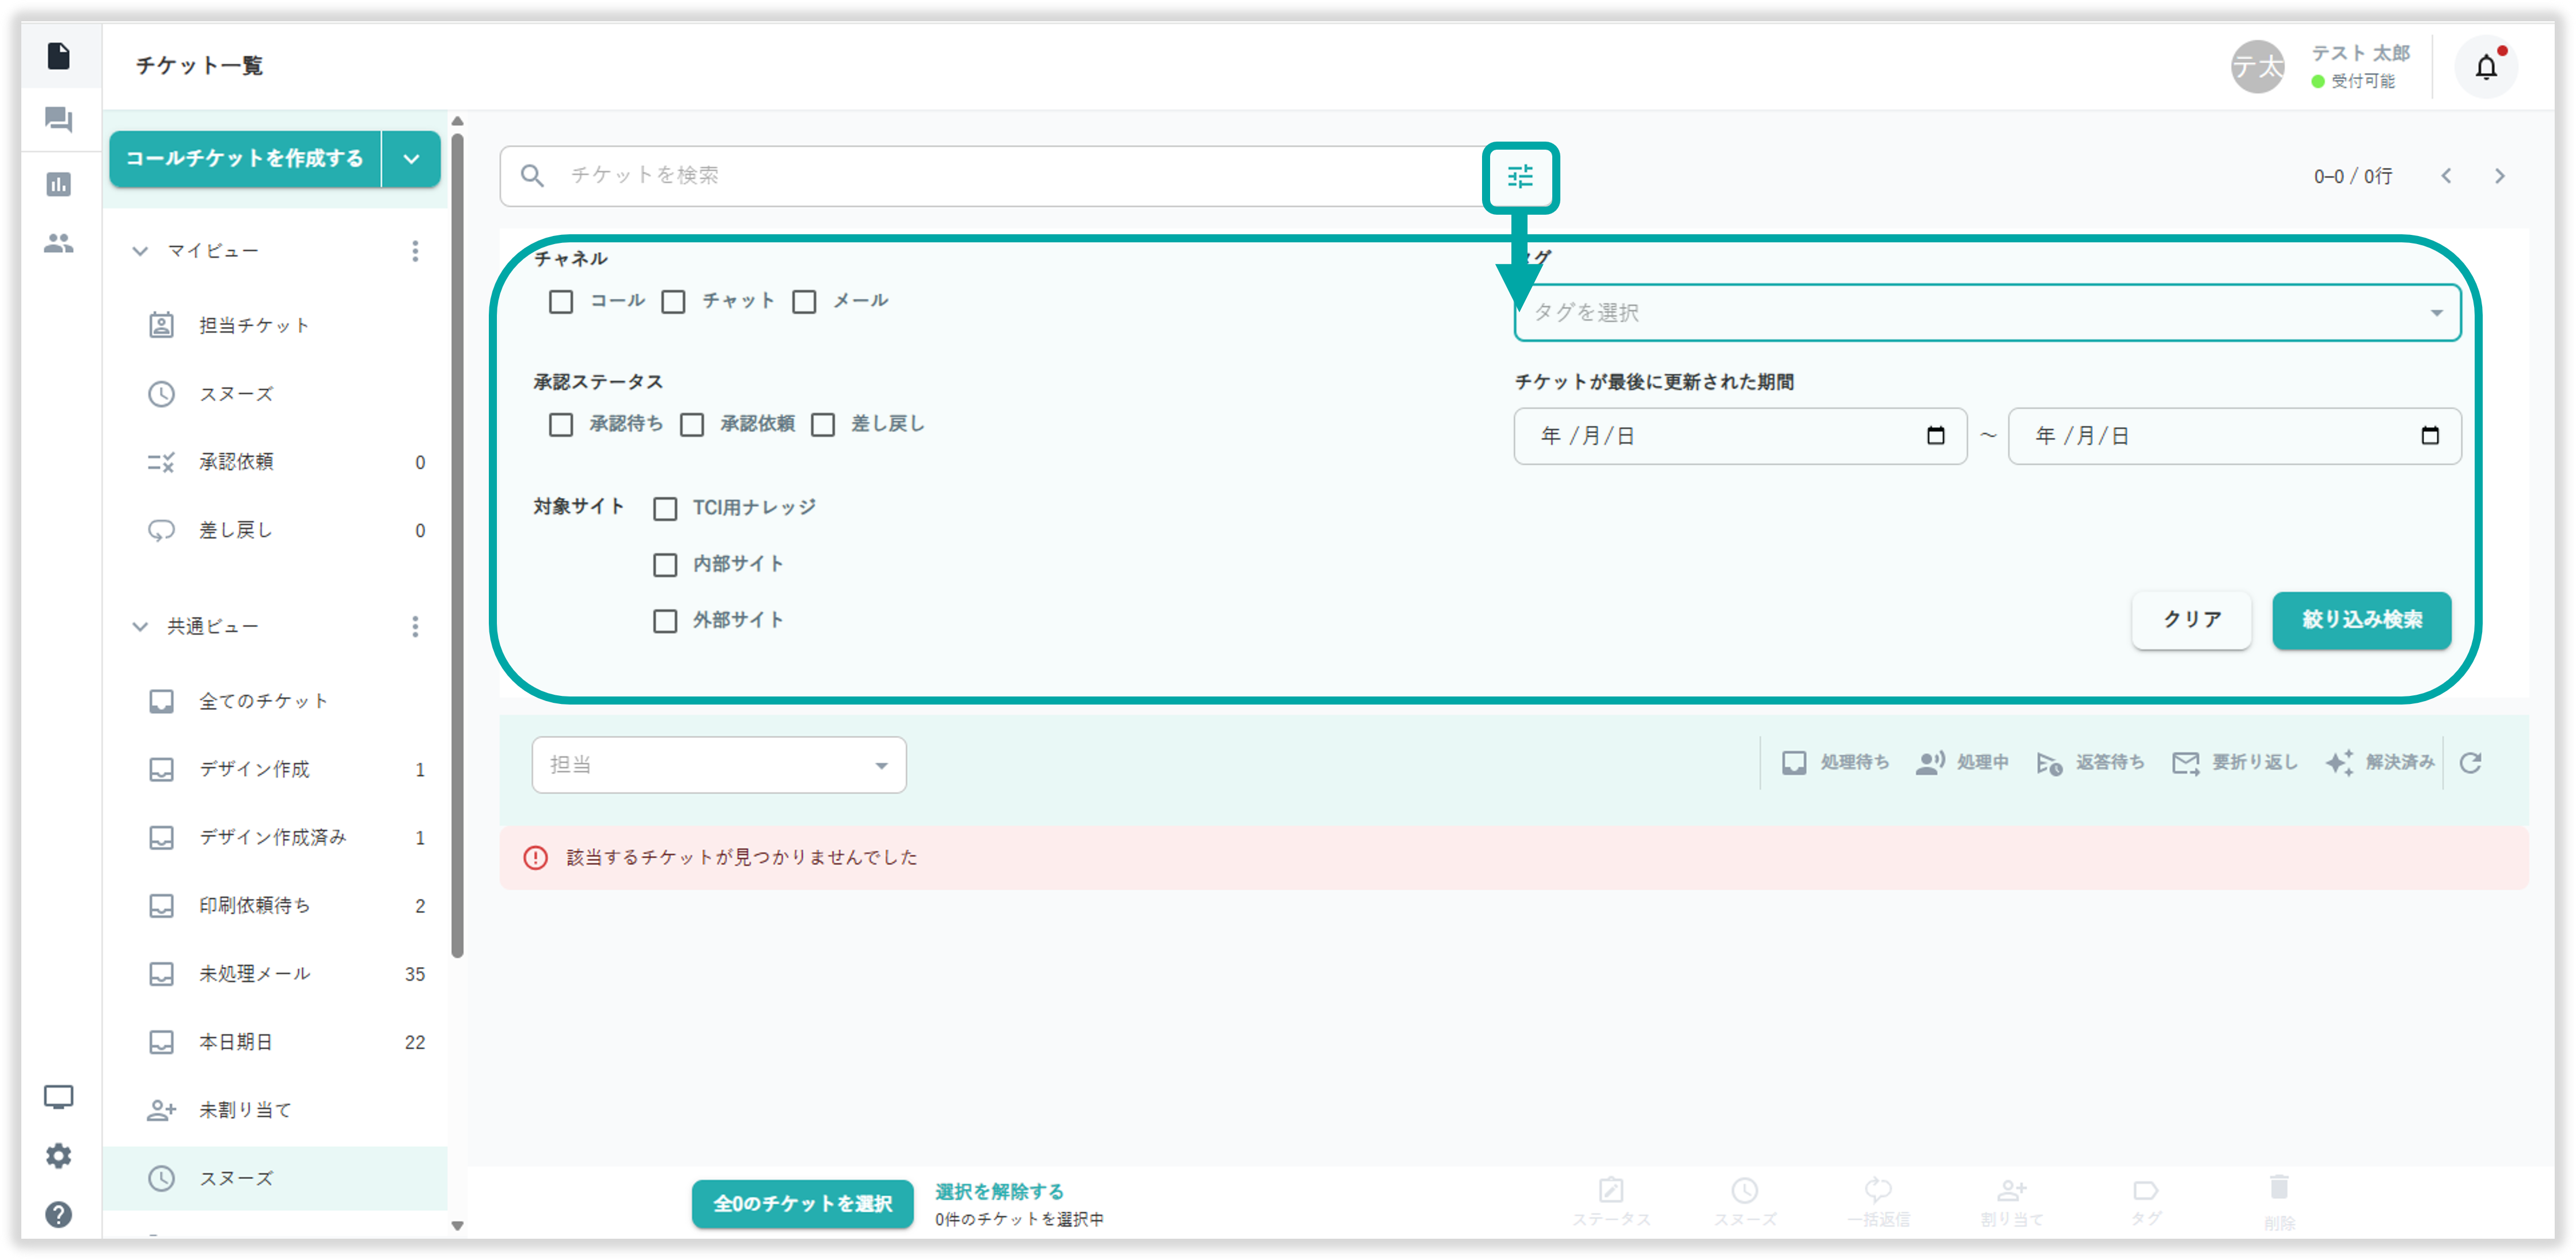Click the help question mark icon
Image resolution: width=2576 pixels, height=1260 pixels.
point(59,1214)
